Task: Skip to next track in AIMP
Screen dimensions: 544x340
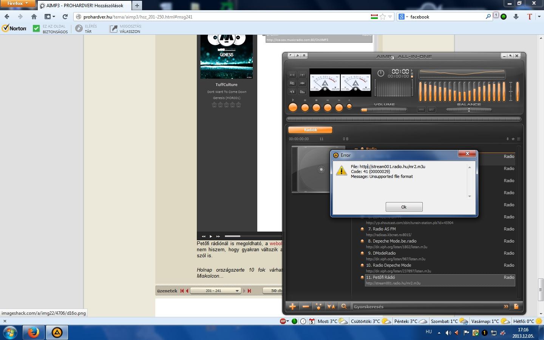Action: click(x=339, y=108)
